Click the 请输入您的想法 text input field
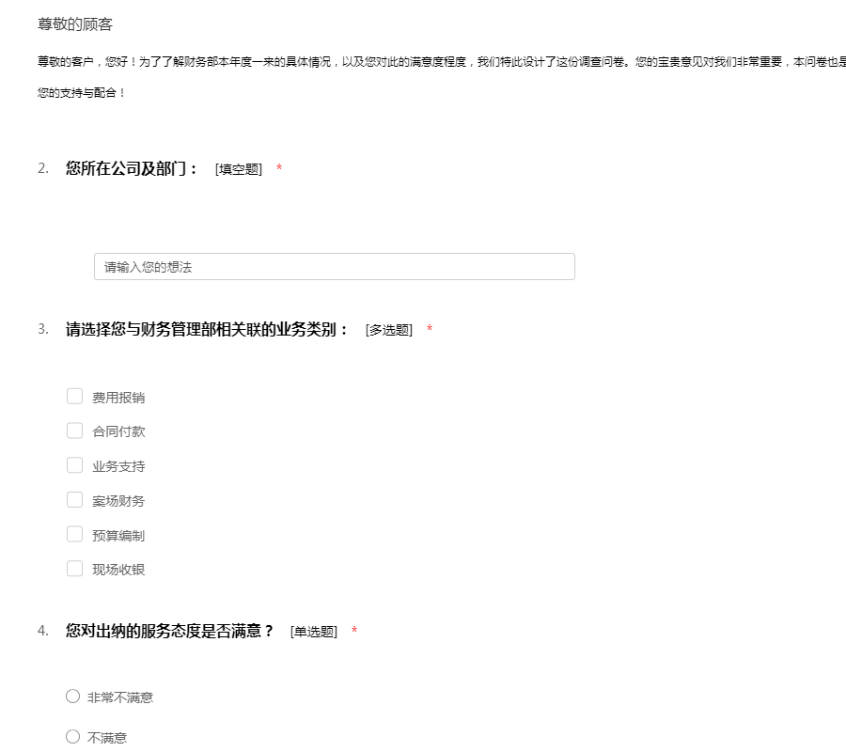This screenshot has width=846, height=752. (334, 267)
